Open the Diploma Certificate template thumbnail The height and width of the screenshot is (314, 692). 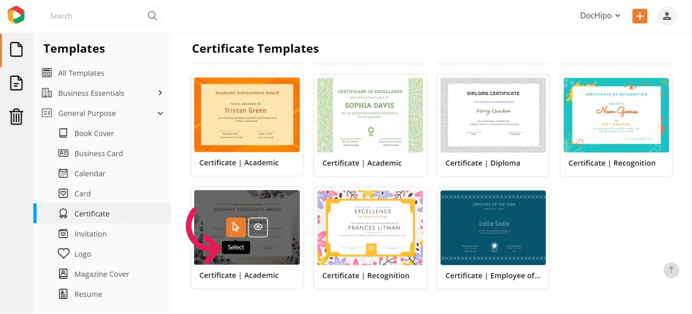(493, 115)
